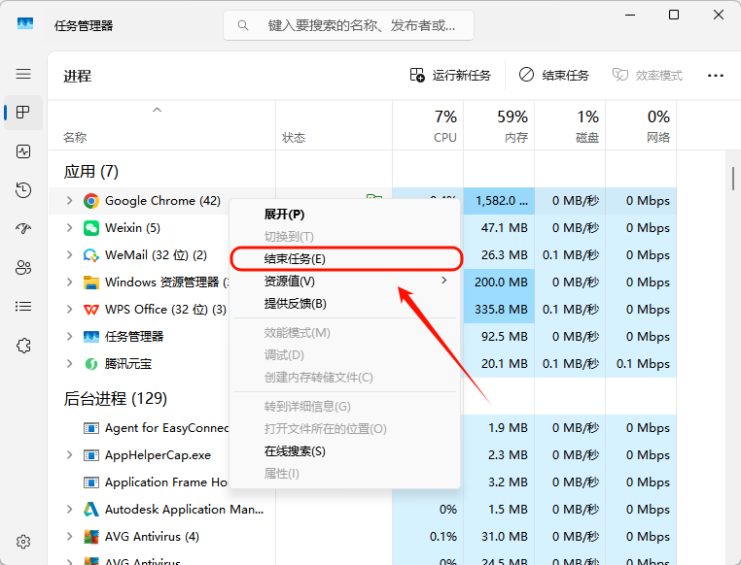Expand the 腾讯元宝 process group
This screenshot has height=565, width=741.
(69, 364)
